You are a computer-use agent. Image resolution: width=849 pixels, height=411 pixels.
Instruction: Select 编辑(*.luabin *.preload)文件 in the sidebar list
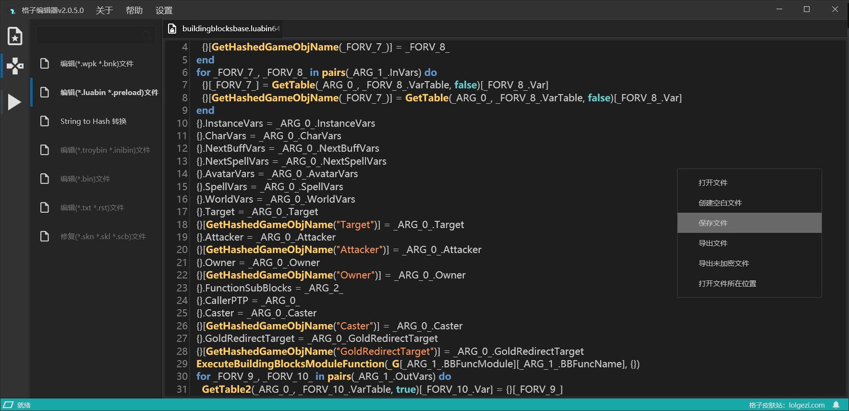click(109, 92)
